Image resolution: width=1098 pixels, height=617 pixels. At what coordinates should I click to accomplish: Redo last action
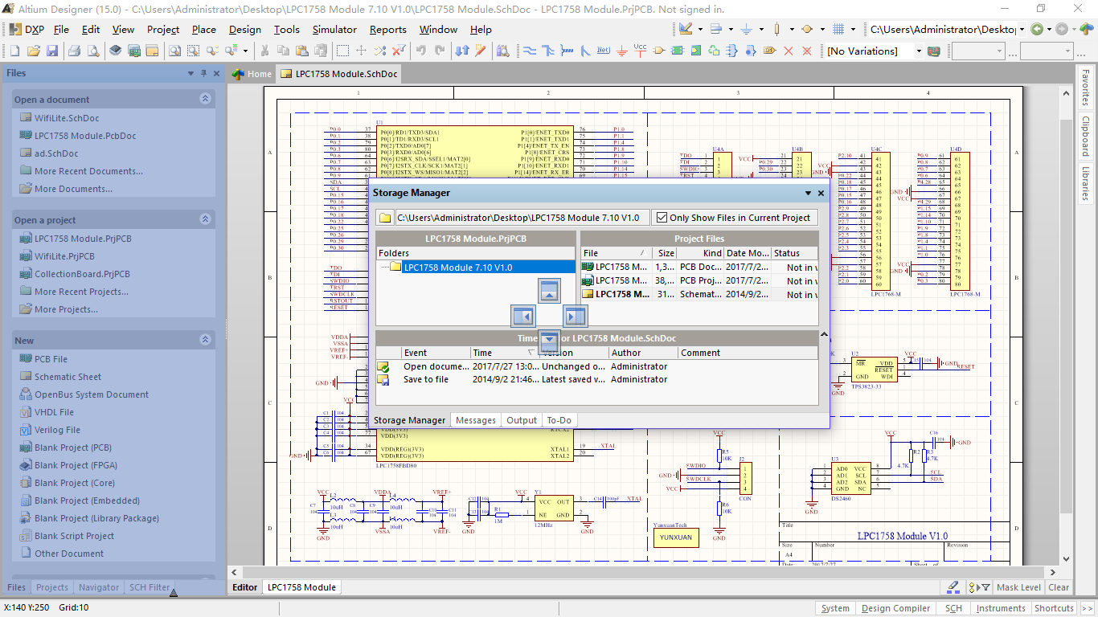click(440, 51)
